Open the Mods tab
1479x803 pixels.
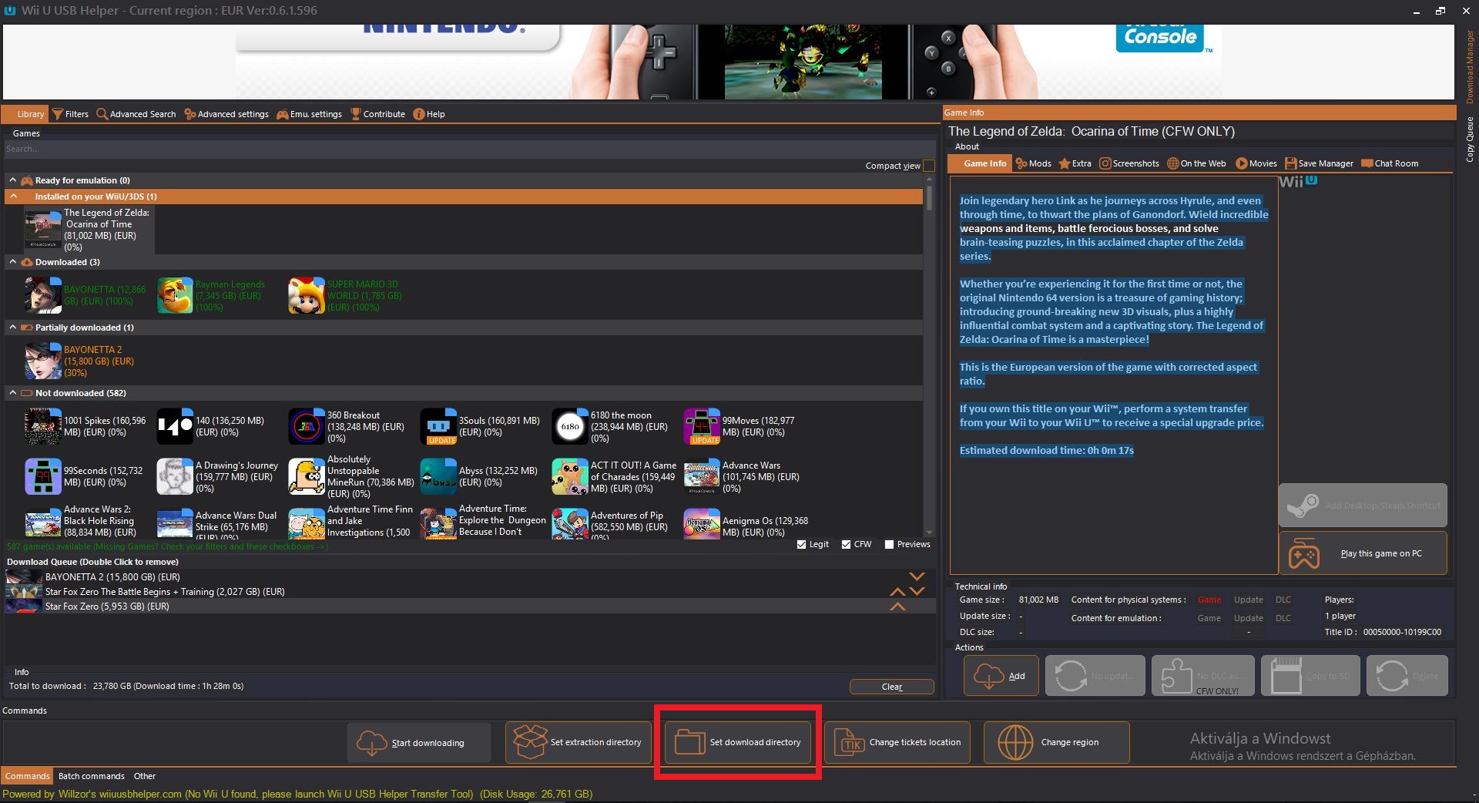(1033, 163)
